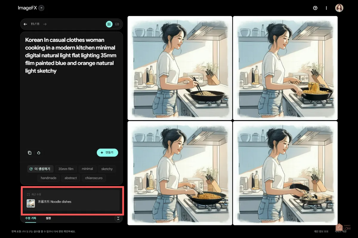The width and height of the screenshot is (358, 238).
Task: Collapse the bottom panel with chevron
Action: click(118, 218)
